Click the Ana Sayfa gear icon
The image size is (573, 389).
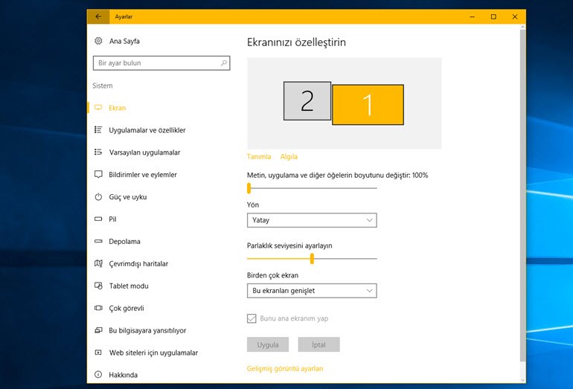click(98, 41)
